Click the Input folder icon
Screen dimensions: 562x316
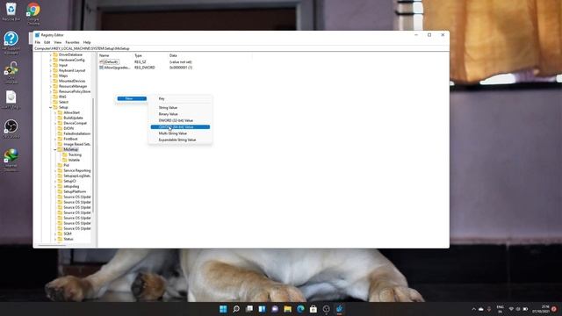55,65
